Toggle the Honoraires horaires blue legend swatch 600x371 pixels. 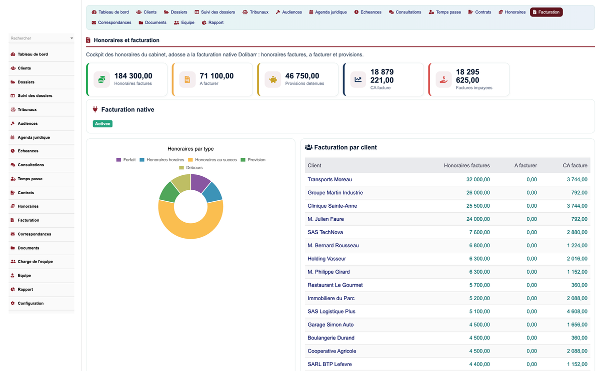142,160
